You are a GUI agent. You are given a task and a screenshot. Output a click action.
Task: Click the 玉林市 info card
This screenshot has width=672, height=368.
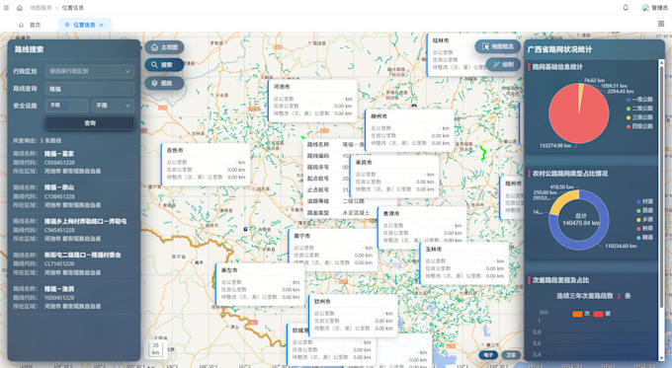(x=464, y=263)
